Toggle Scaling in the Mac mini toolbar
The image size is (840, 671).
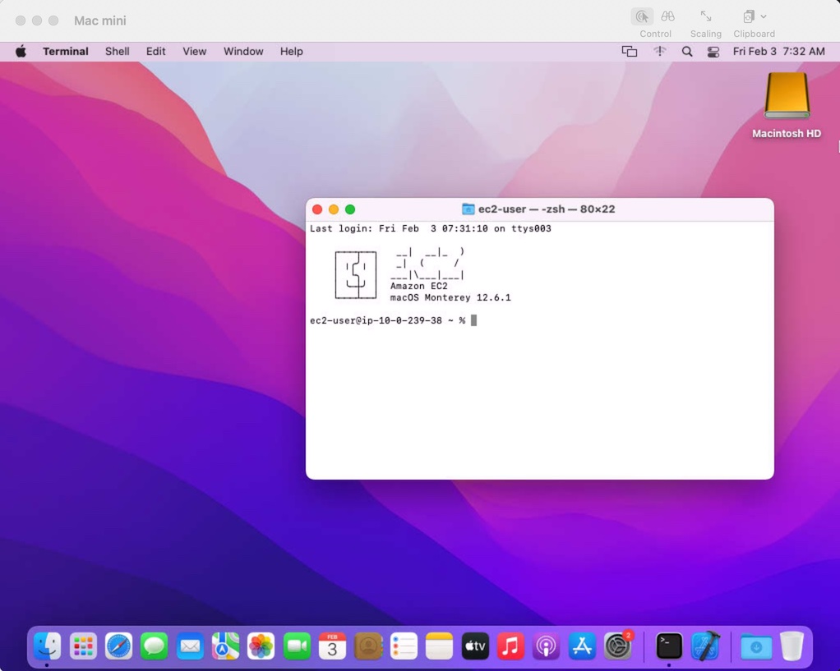click(706, 16)
